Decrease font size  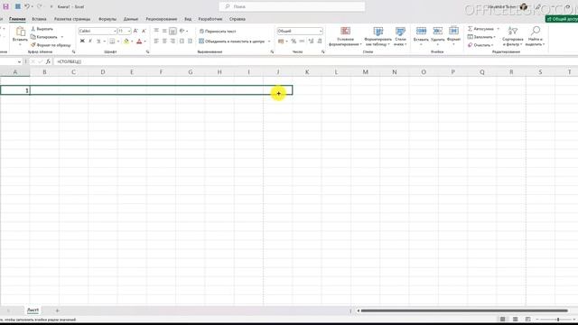click(x=144, y=31)
